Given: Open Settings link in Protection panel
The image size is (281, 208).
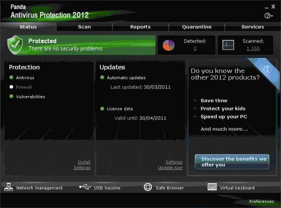Looking at the screenshot, I should point(82,168).
